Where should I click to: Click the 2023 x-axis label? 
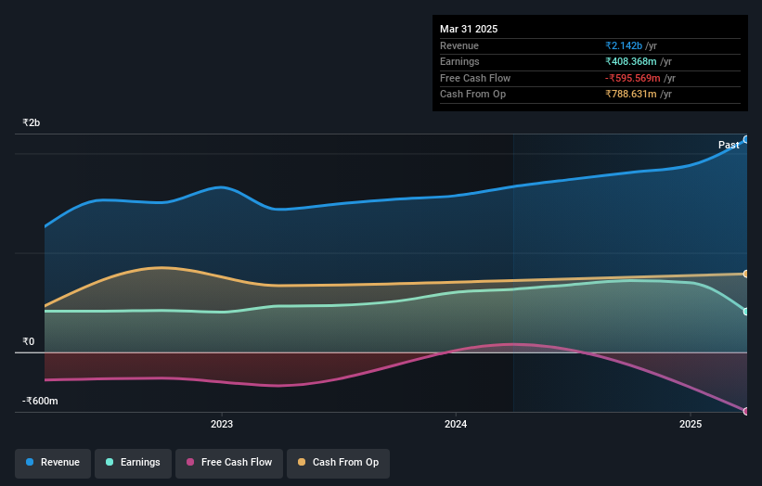[222, 425]
